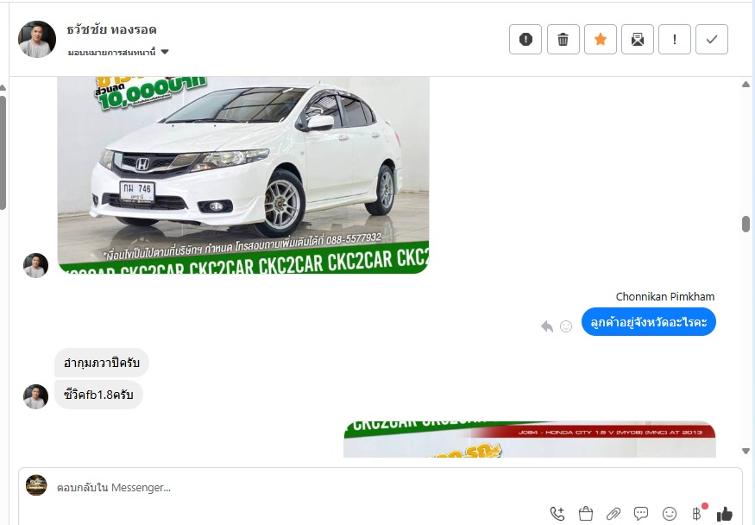Mark conversation as spam with exclamation circle icon
The height and width of the screenshot is (525, 755).
point(525,39)
